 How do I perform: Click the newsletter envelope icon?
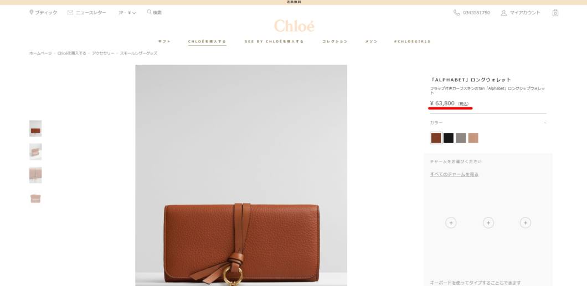pos(70,12)
